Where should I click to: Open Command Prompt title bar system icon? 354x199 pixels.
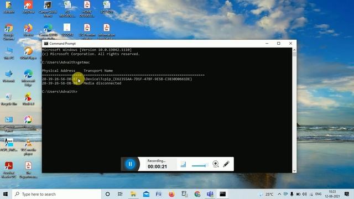(46, 44)
